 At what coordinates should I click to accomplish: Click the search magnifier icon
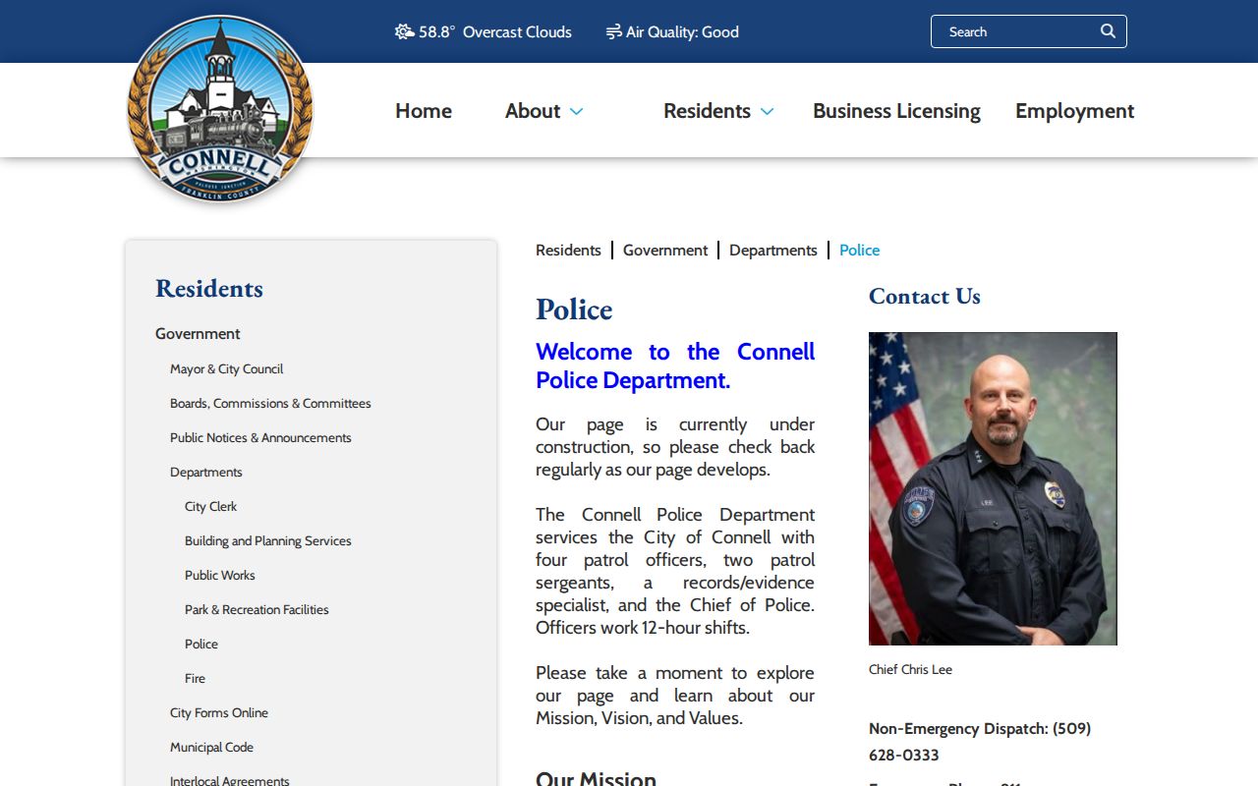tap(1108, 31)
